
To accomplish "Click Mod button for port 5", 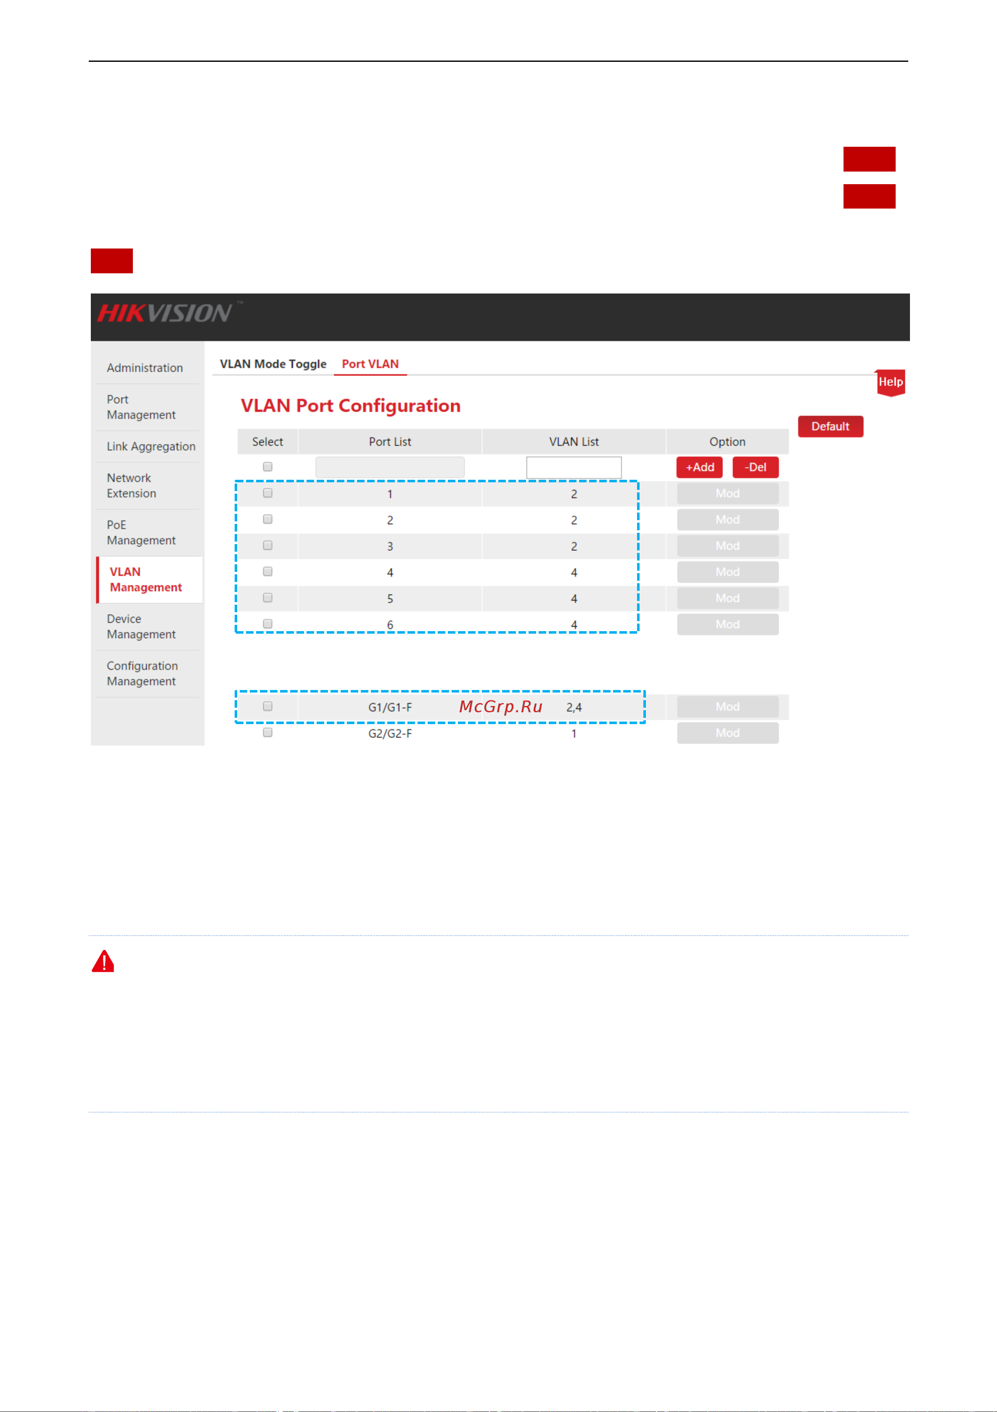I will pos(727,598).
